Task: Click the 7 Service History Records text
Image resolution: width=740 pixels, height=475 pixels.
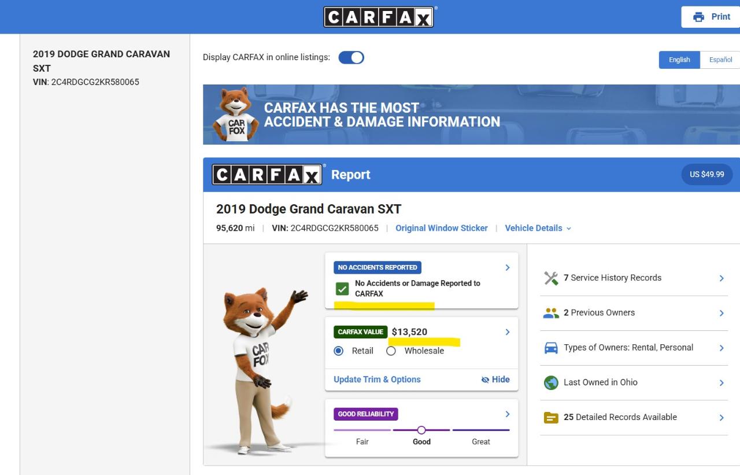Action: coord(613,278)
